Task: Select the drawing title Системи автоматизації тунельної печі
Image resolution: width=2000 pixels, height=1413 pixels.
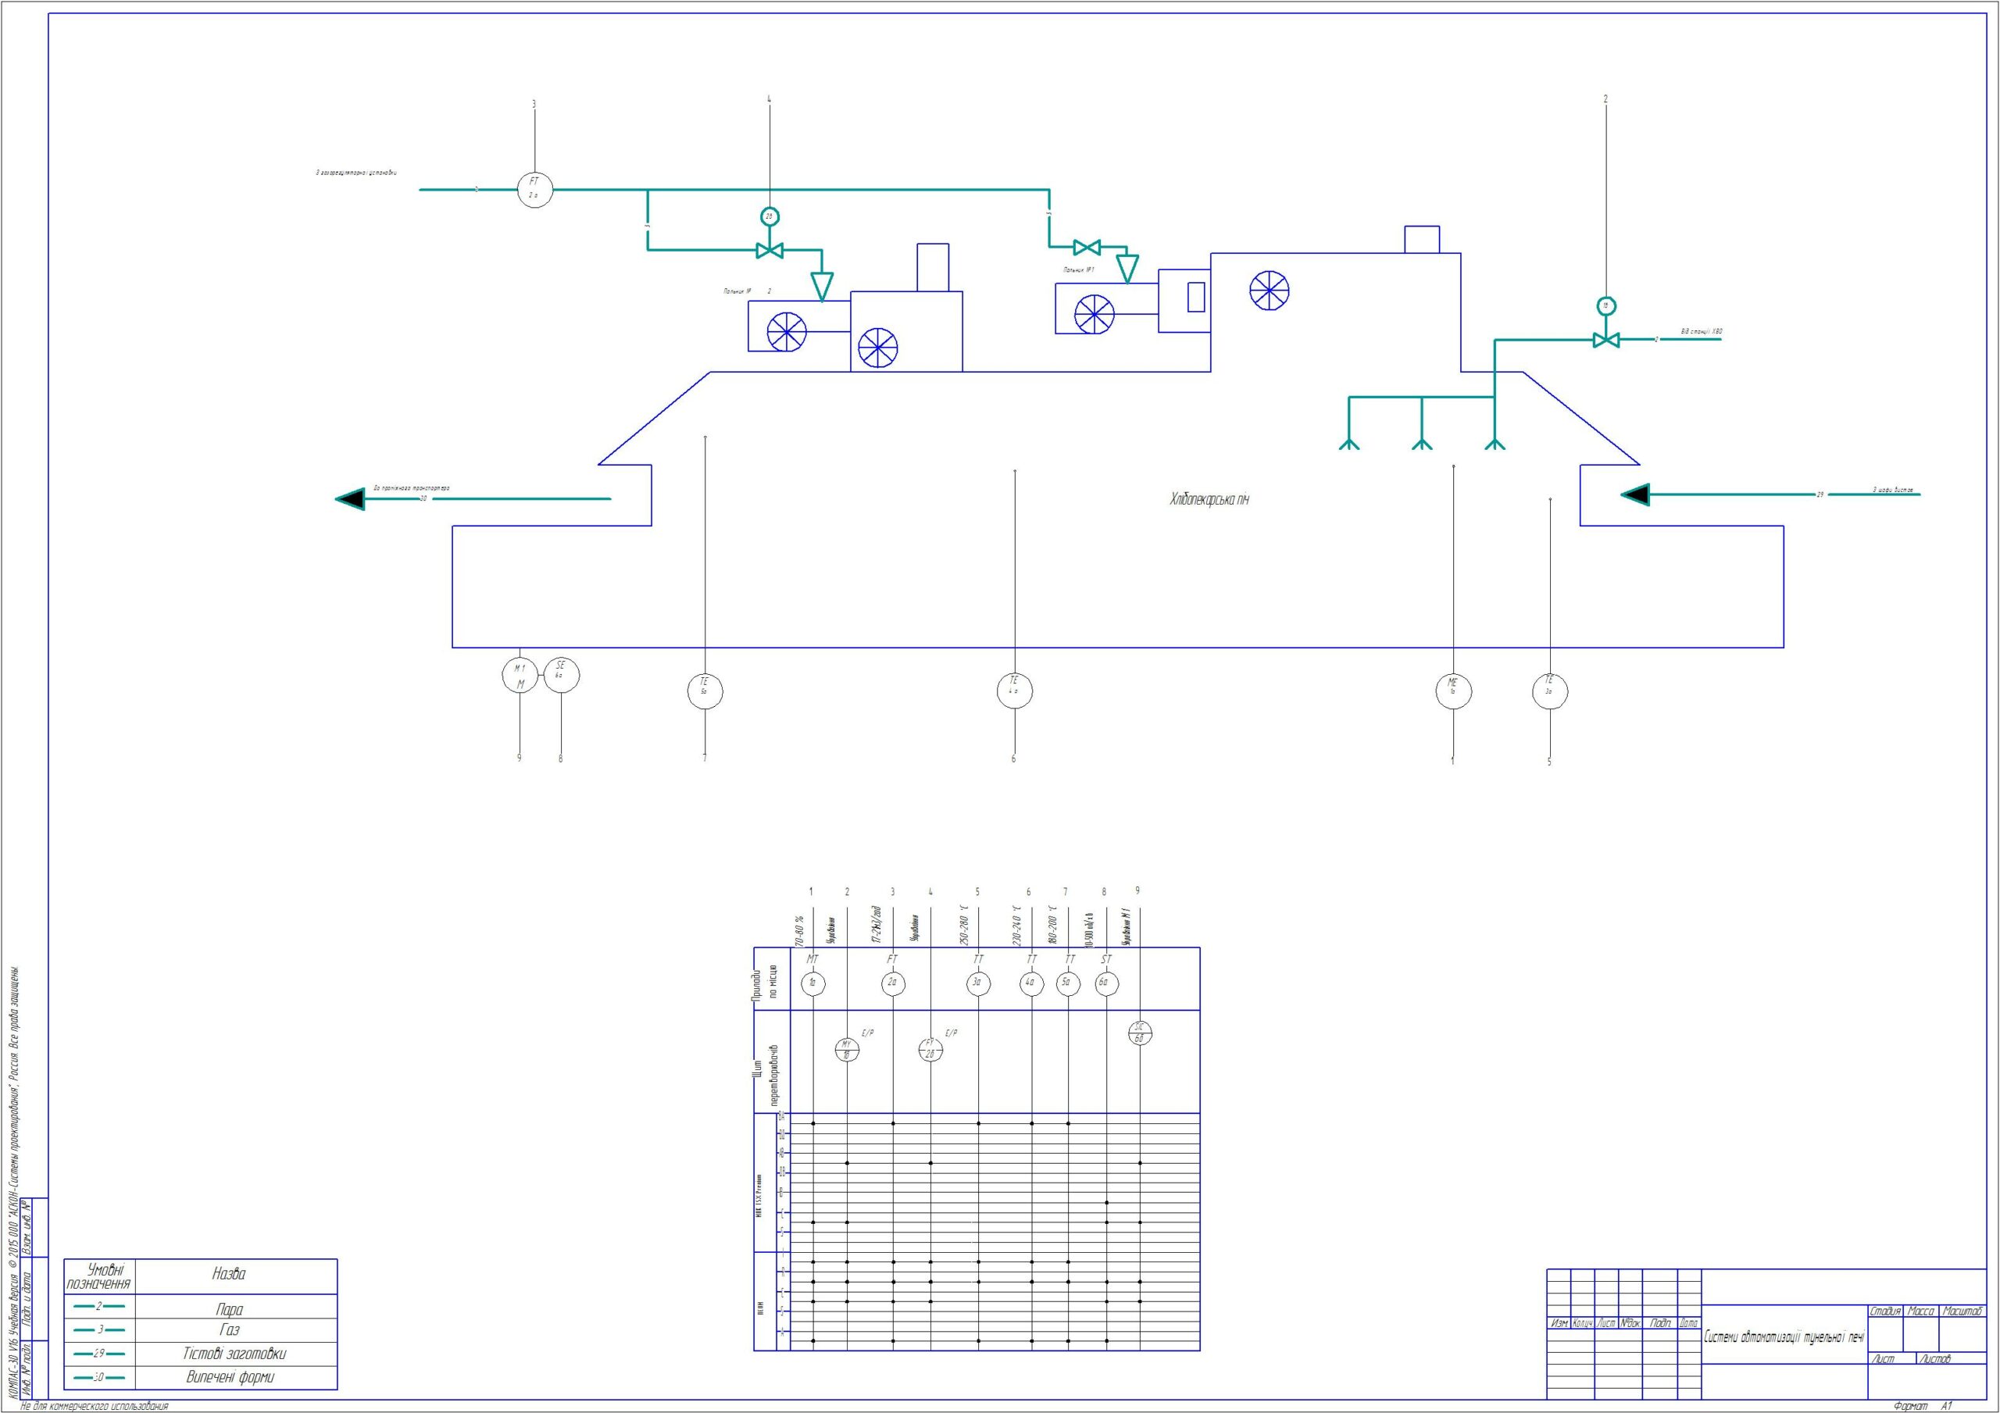Action: pos(1784,1337)
